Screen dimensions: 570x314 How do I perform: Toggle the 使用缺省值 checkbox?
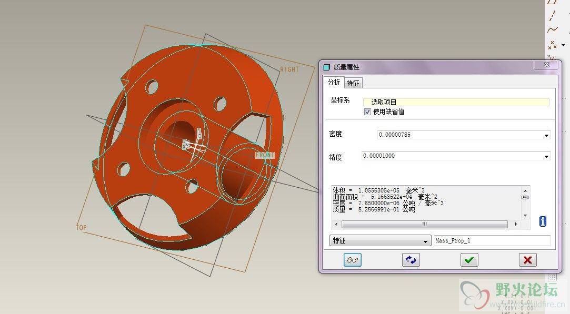pos(367,112)
